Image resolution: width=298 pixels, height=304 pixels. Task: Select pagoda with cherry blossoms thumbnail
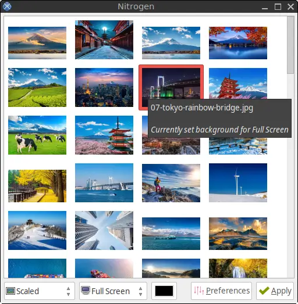click(104, 135)
